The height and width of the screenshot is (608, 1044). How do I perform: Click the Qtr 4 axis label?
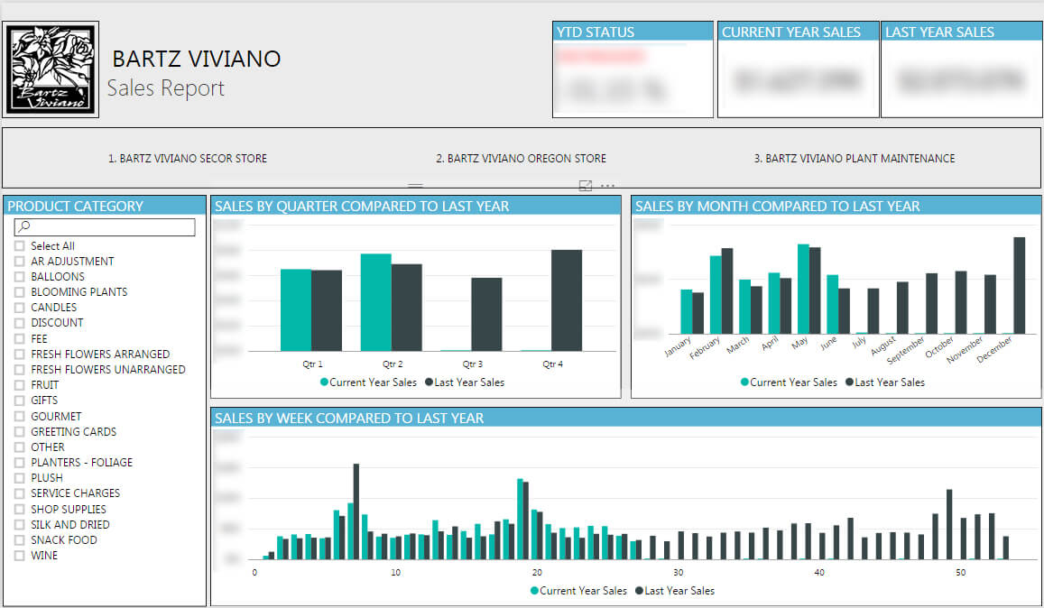(552, 364)
